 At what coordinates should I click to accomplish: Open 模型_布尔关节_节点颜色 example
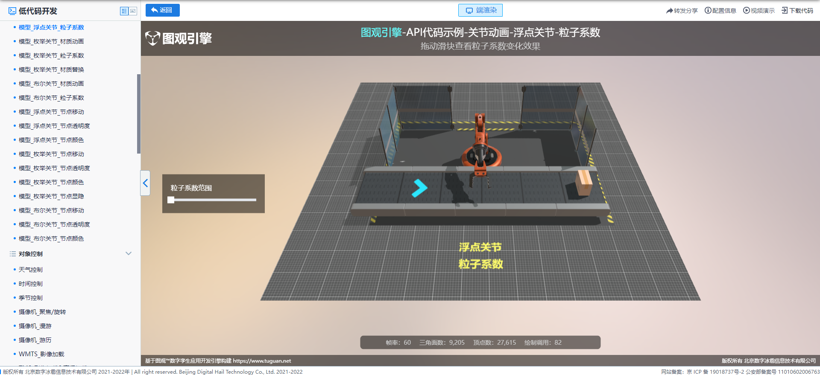[51, 238]
